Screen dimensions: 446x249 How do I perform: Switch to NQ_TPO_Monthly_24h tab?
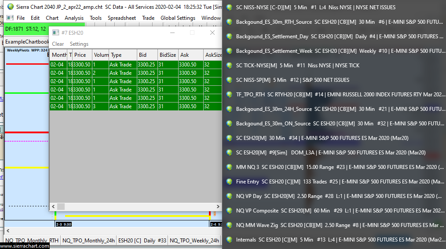[x=88, y=241]
